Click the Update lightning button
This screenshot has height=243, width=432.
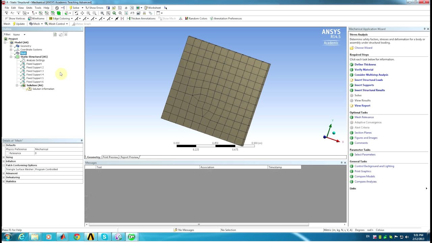(19, 24)
